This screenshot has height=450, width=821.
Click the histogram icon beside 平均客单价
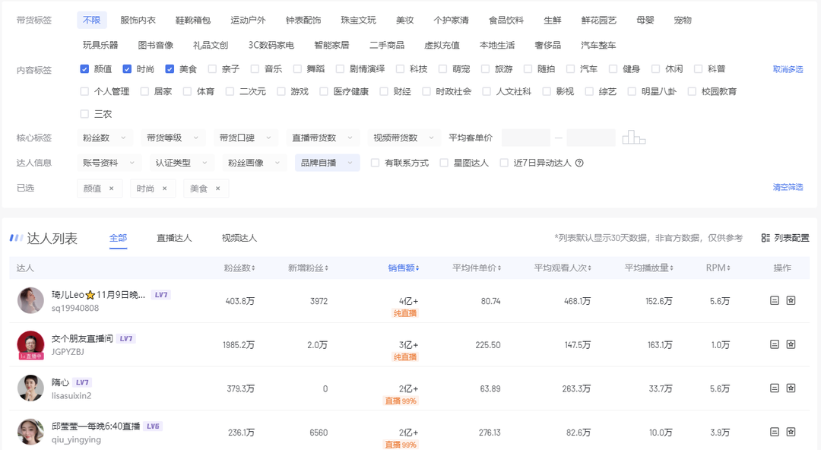pos(636,138)
